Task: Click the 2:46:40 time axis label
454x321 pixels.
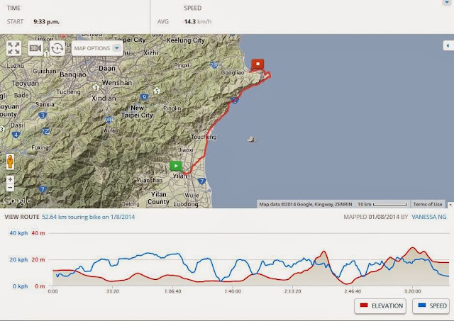Action: pos(353,291)
